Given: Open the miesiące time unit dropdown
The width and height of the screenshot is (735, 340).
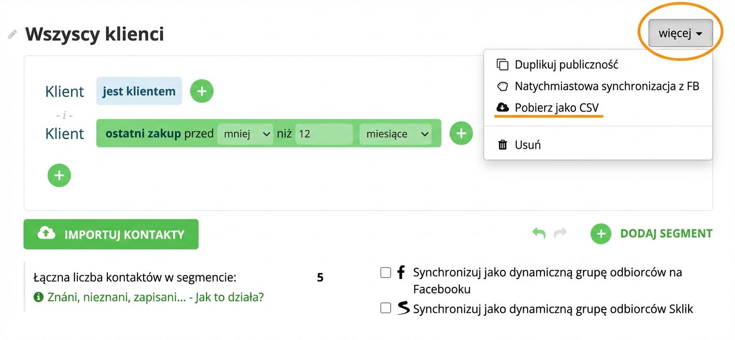Looking at the screenshot, I should point(395,134).
